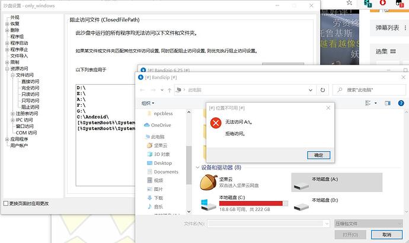409x243 pixels.
Task: Open the 弹幕列表 panel
Action: point(387,28)
